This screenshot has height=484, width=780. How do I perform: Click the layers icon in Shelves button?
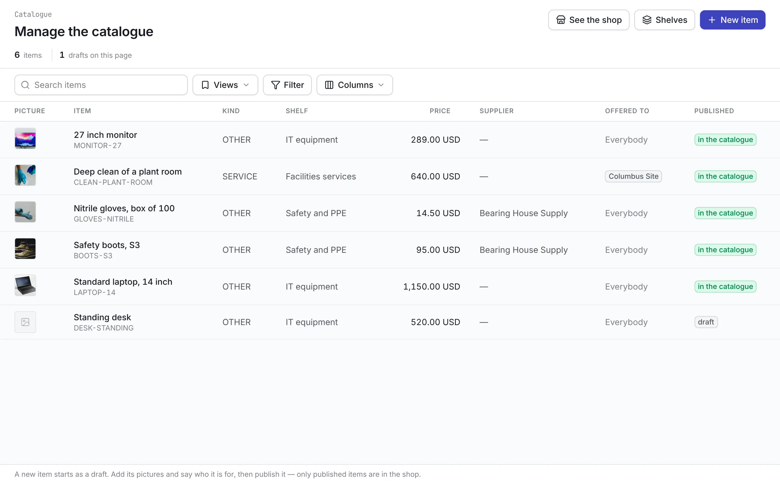coord(647,20)
